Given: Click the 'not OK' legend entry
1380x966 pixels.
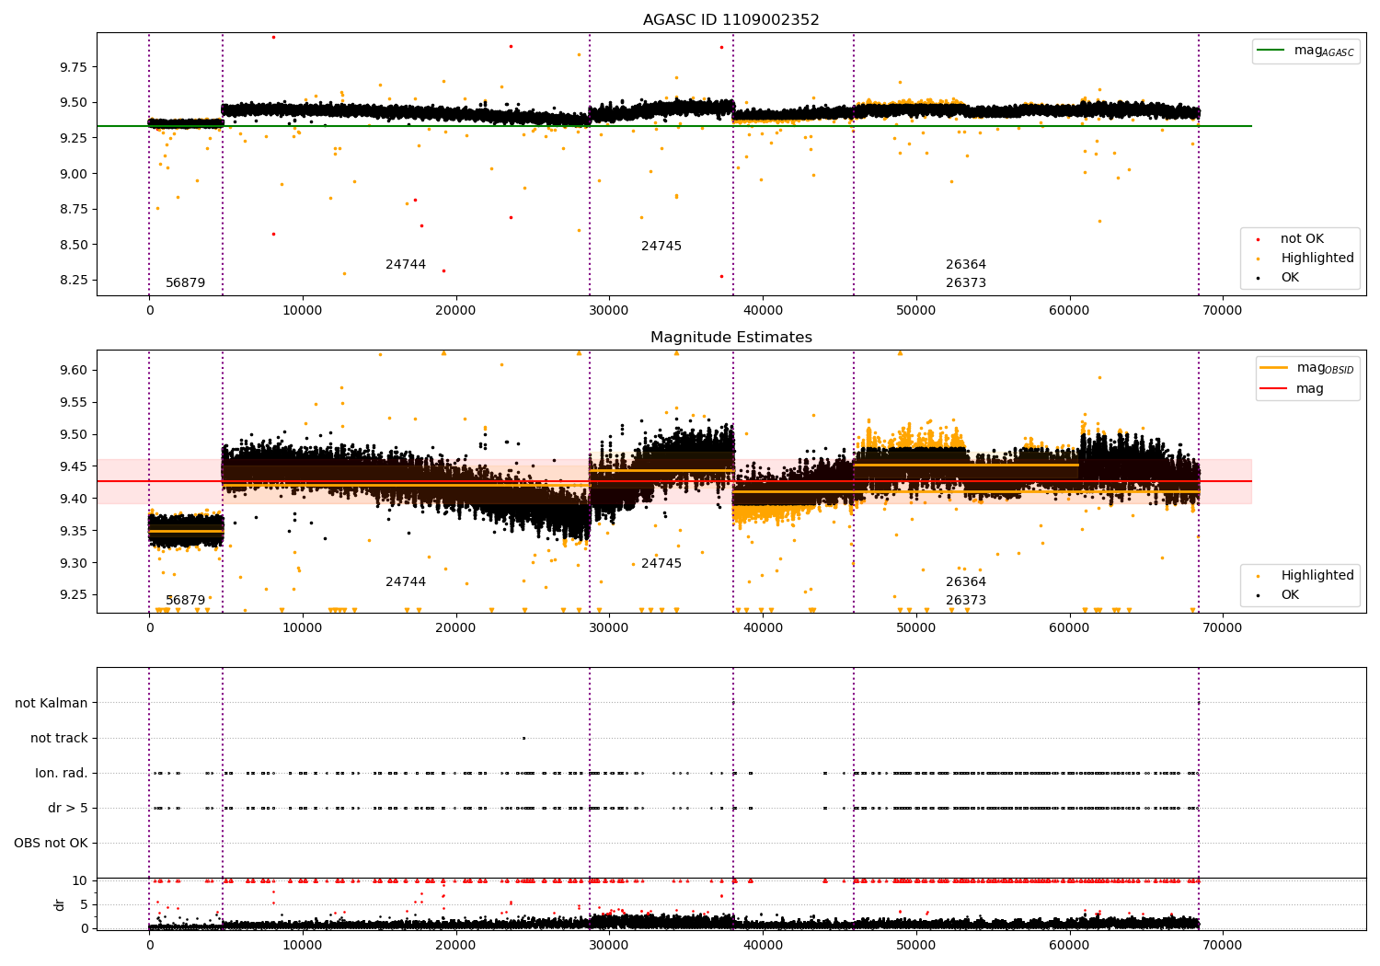Looking at the screenshot, I should click(1302, 239).
